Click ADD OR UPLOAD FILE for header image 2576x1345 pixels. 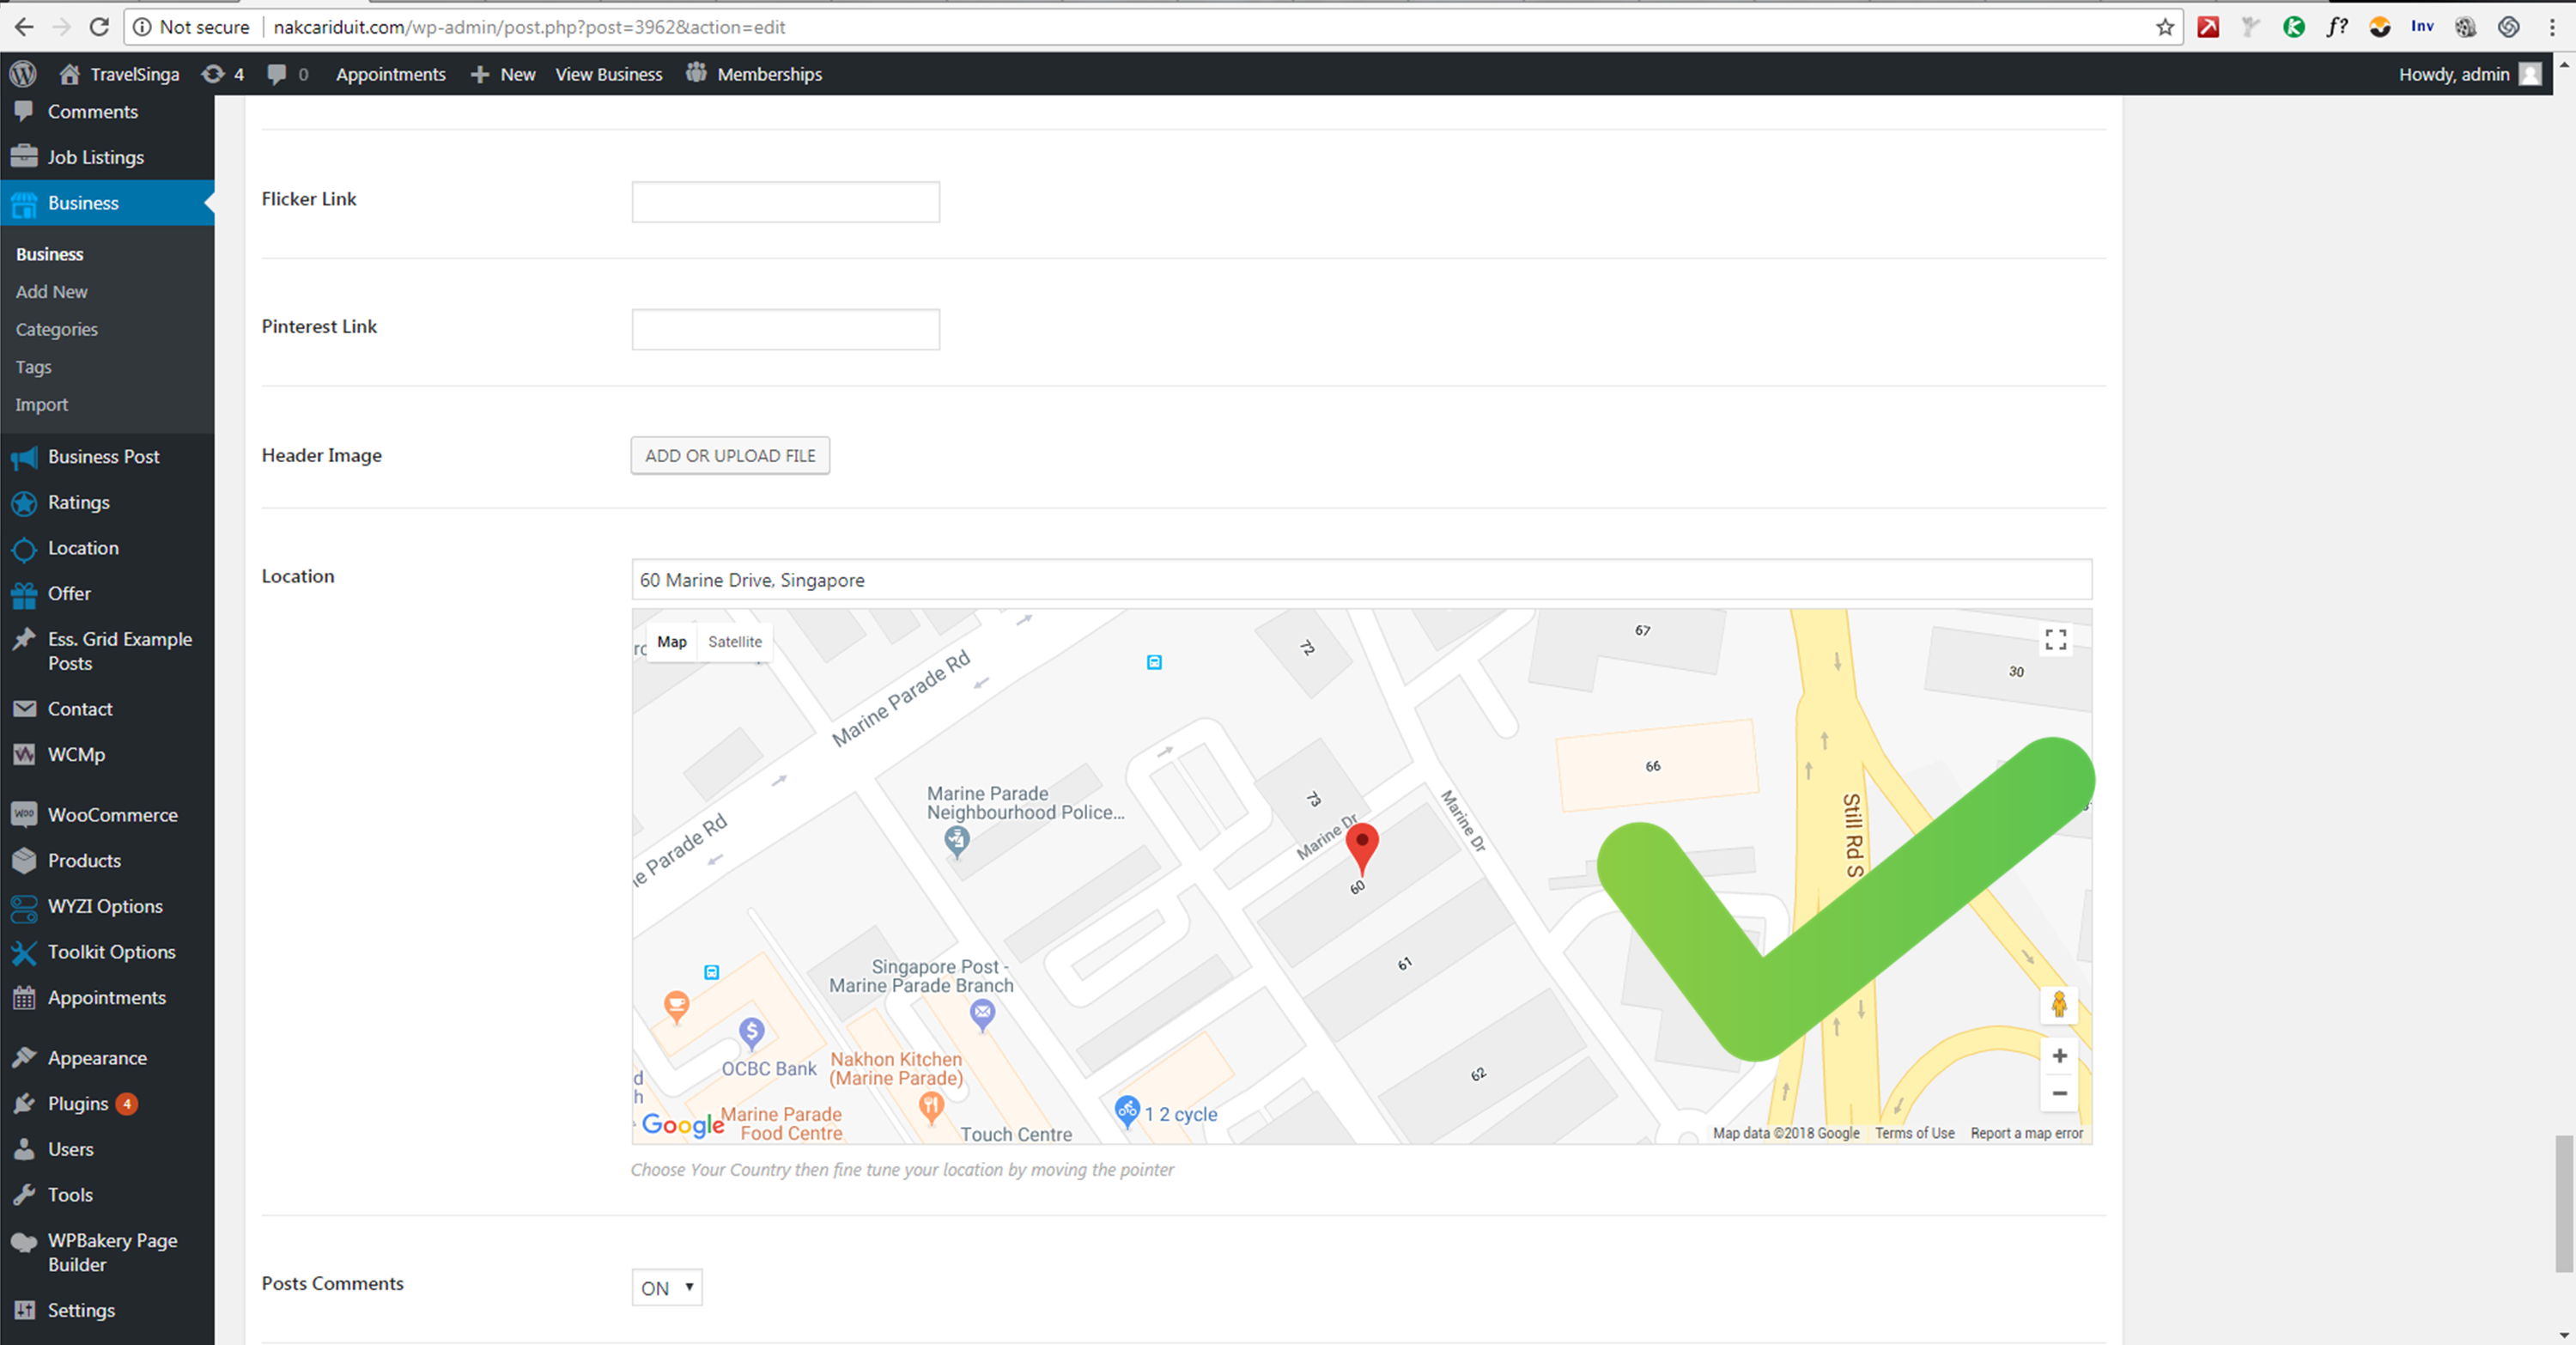(730, 455)
